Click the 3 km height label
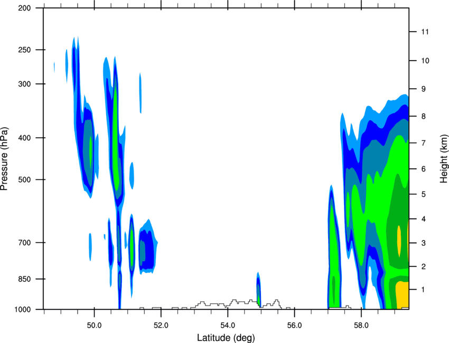 [x=424, y=243]
